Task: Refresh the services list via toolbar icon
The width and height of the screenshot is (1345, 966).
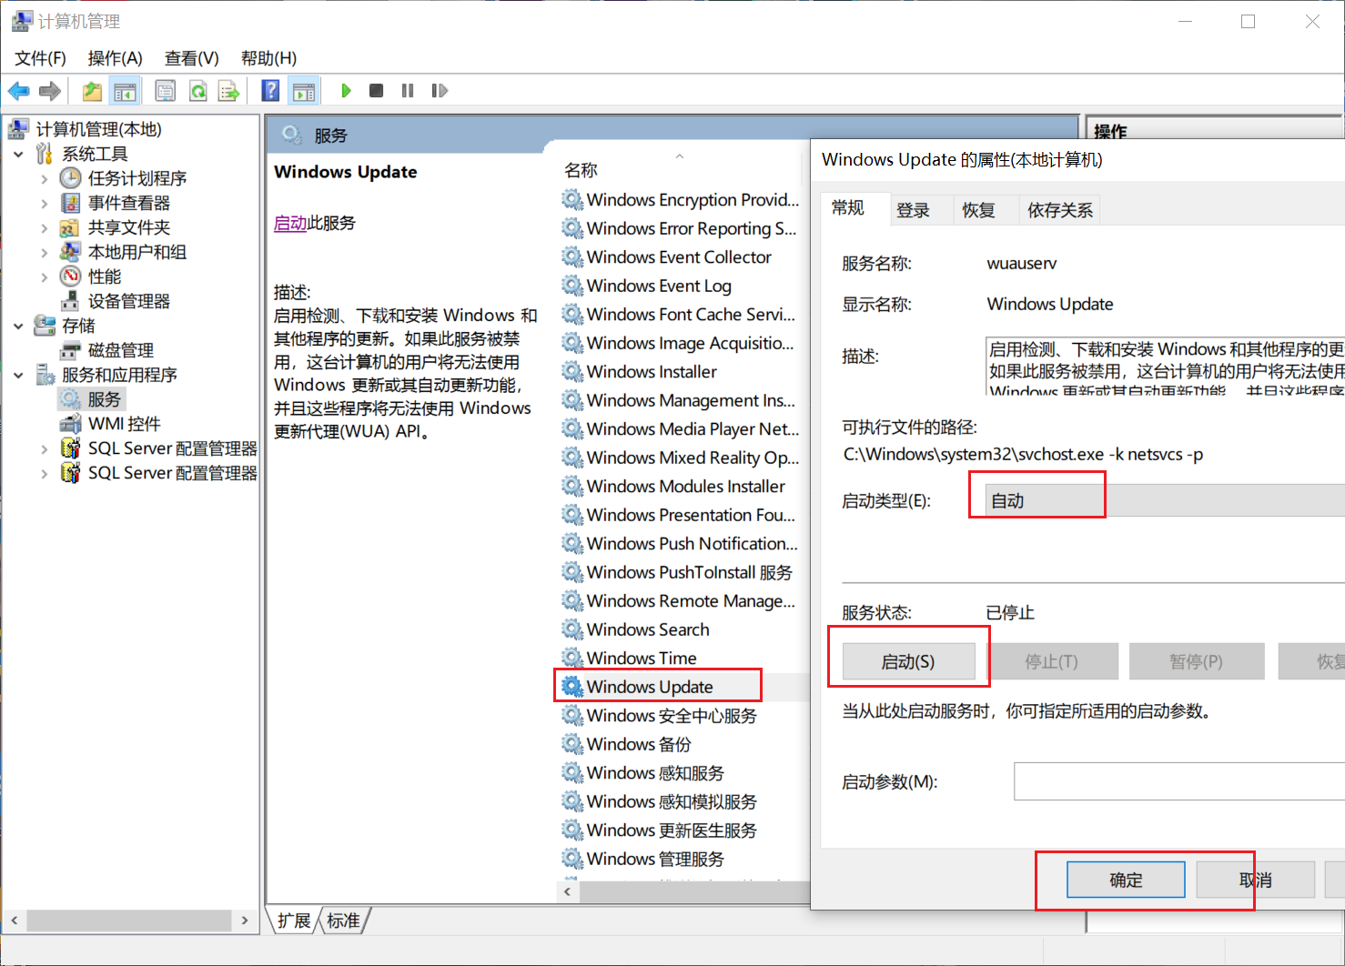Action: point(197,90)
